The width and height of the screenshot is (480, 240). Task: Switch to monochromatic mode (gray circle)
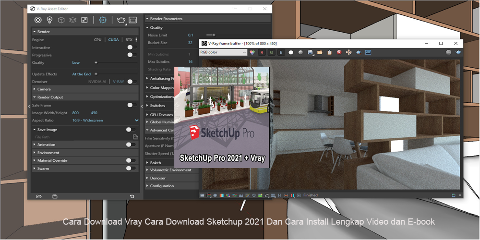coord(300,52)
